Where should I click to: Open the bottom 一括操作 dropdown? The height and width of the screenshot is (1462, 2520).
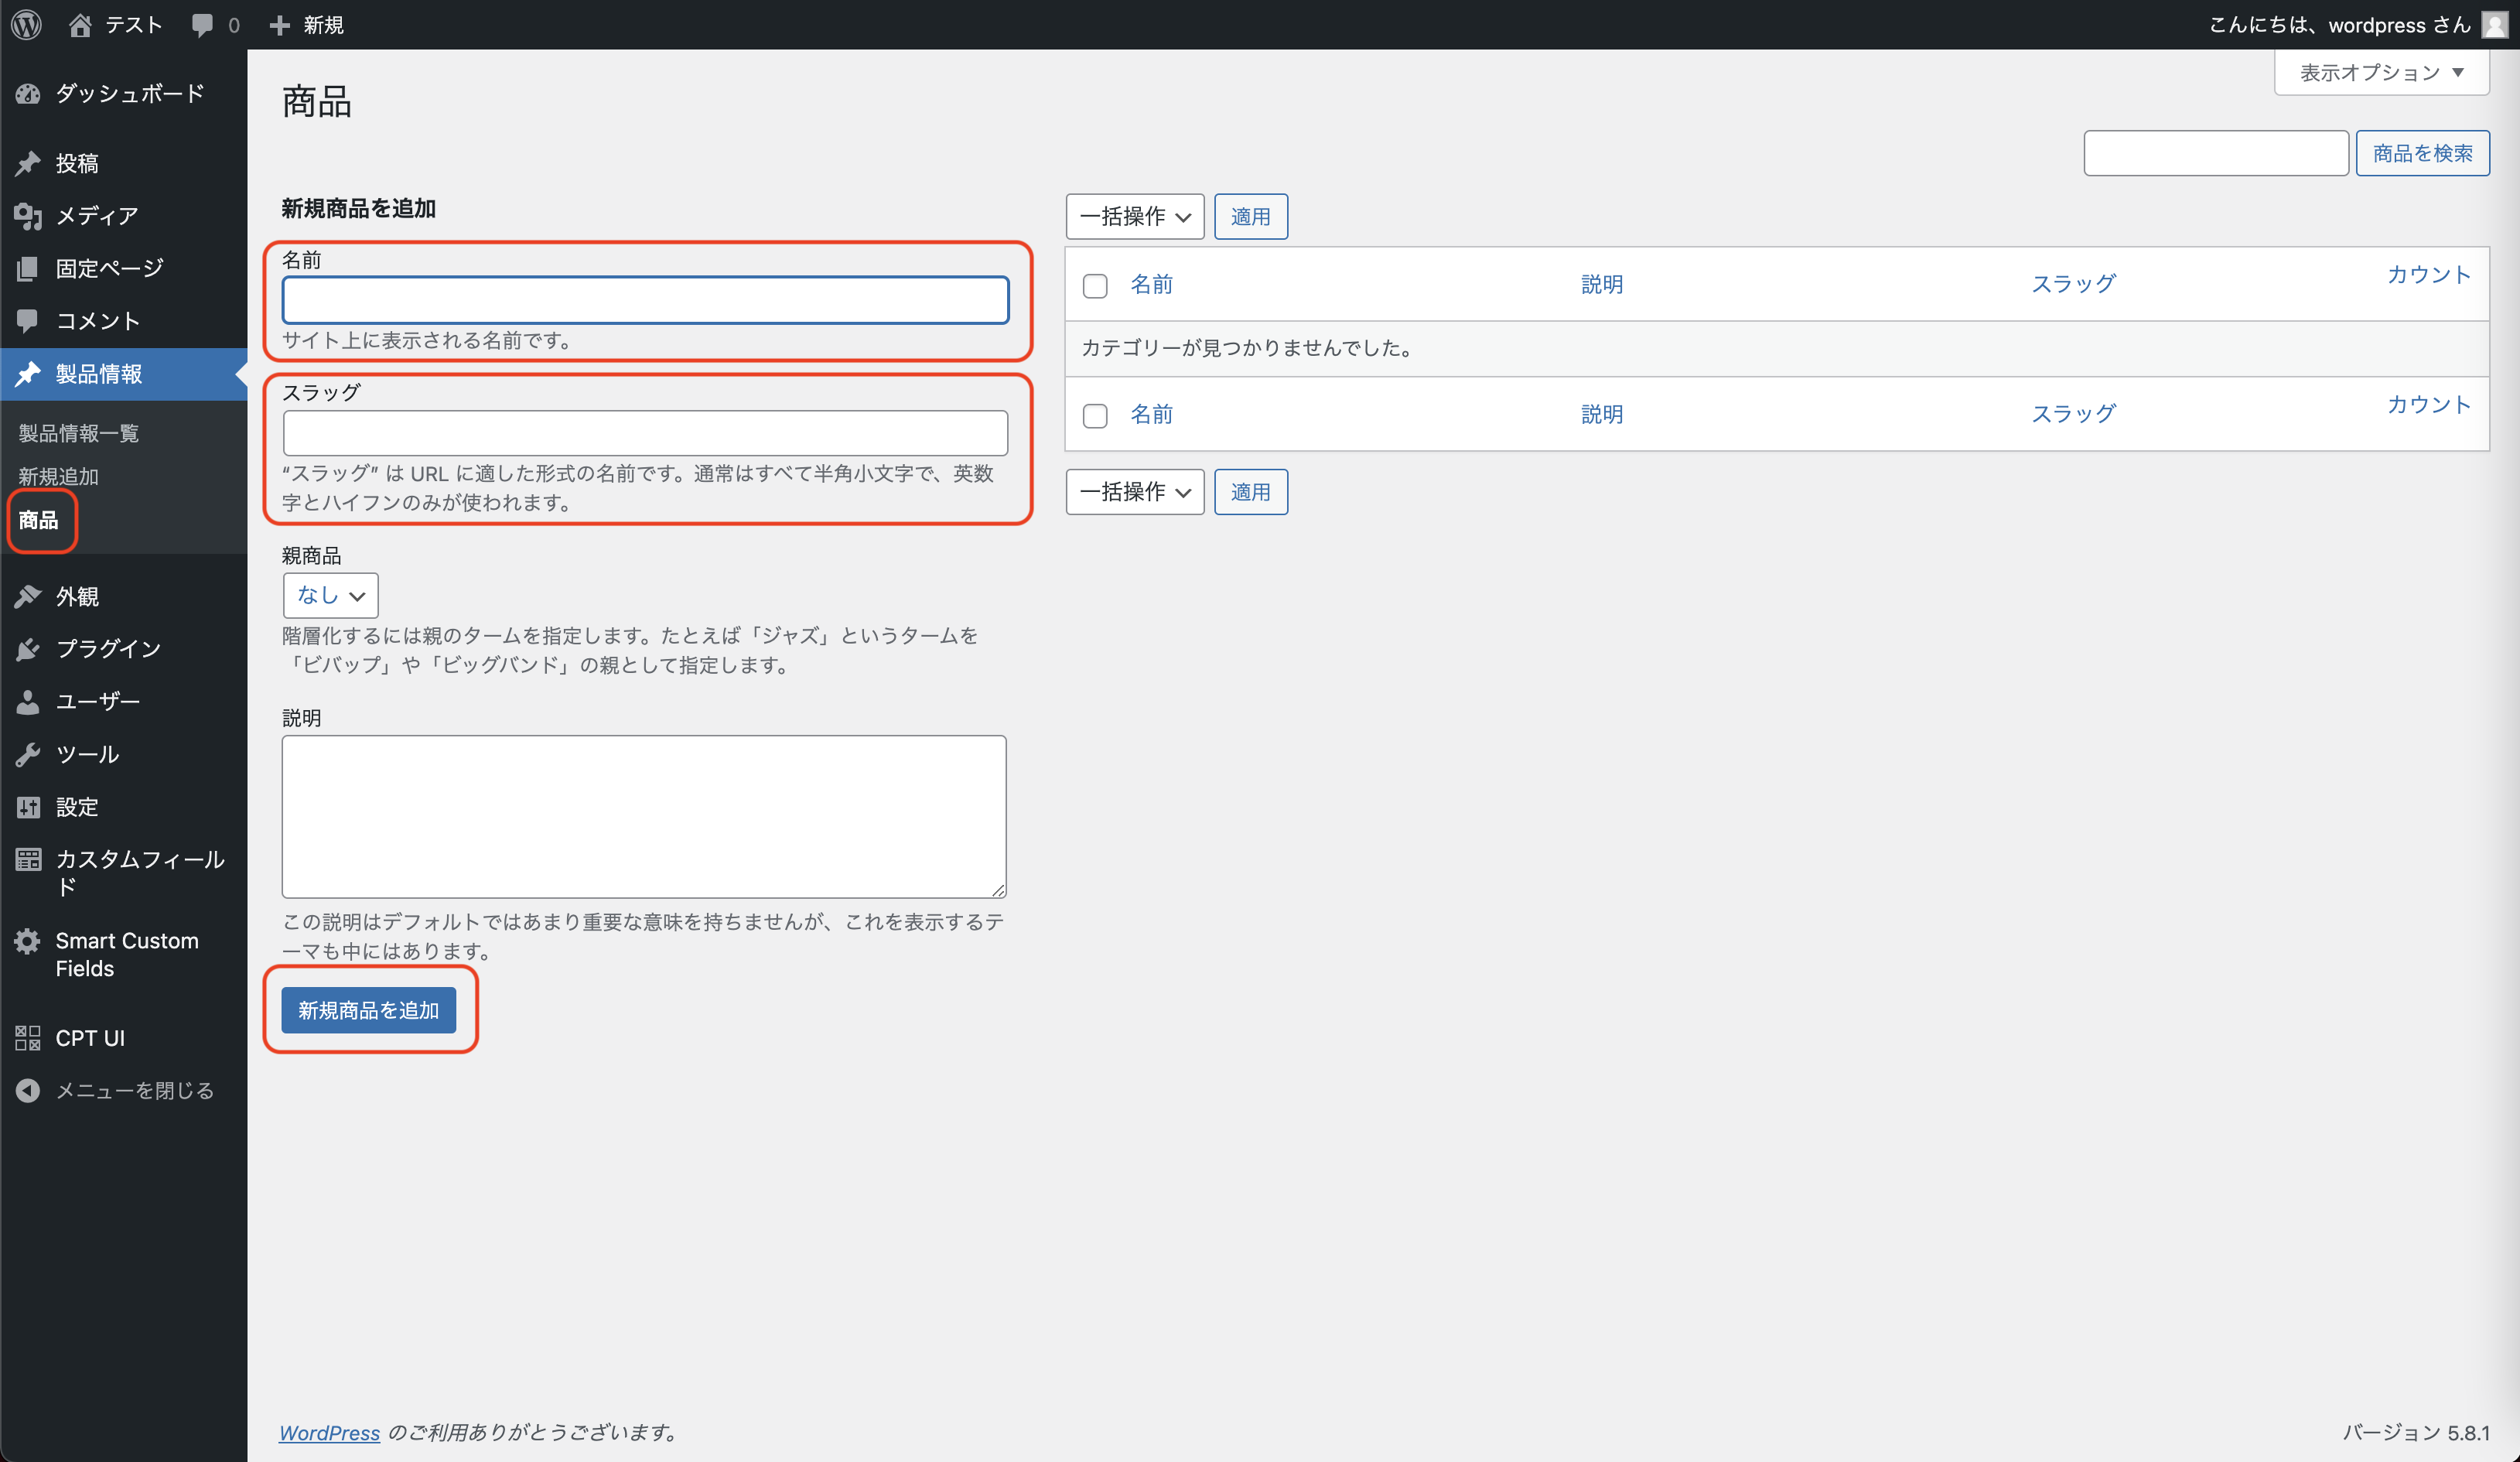[x=1135, y=492]
